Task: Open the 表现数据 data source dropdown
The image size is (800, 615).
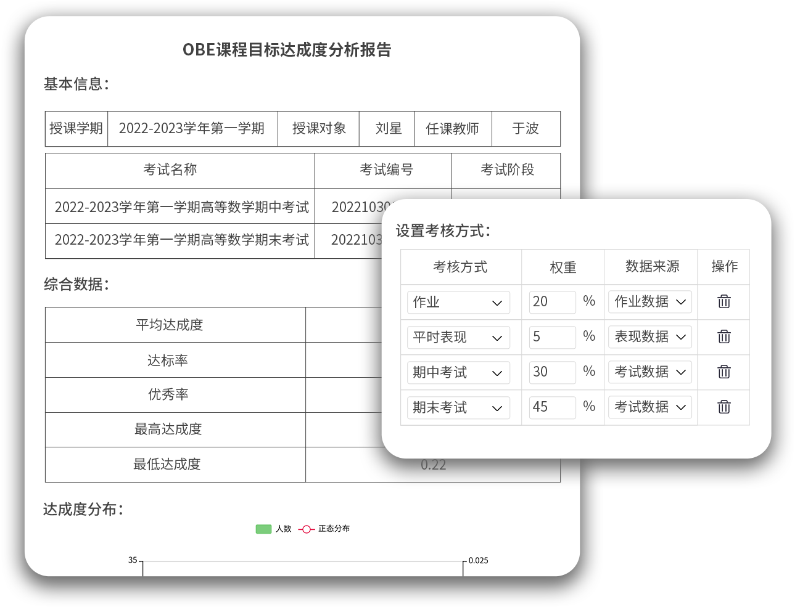Action: coord(650,337)
